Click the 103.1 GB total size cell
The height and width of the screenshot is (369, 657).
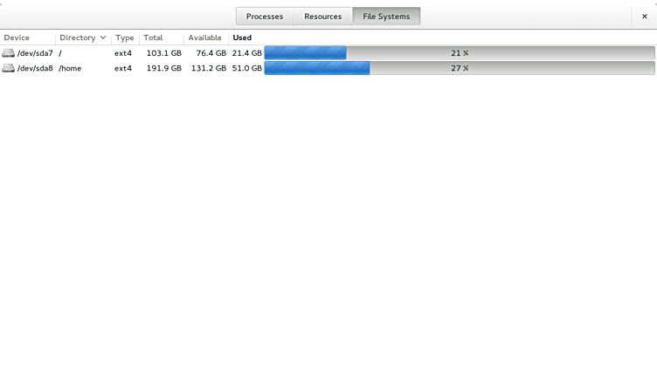click(163, 53)
